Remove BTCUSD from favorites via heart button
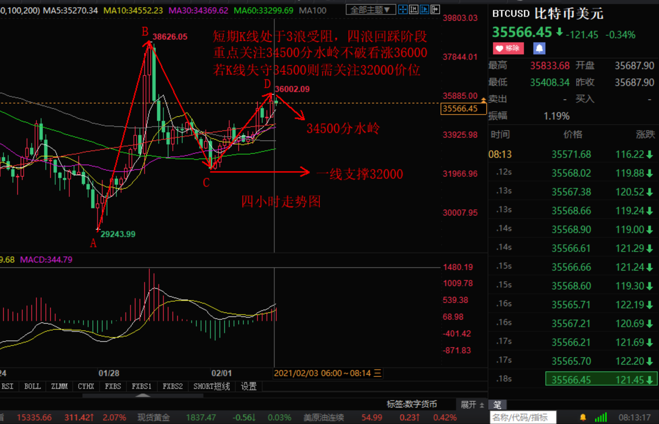This screenshot has height=424, width=659. (508, 48)
